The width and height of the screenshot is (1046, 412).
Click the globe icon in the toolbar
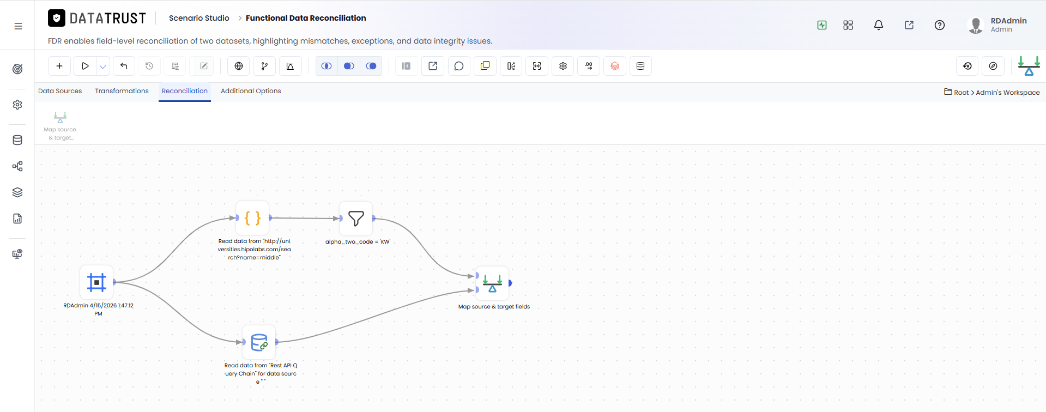[x=239, y=66]
